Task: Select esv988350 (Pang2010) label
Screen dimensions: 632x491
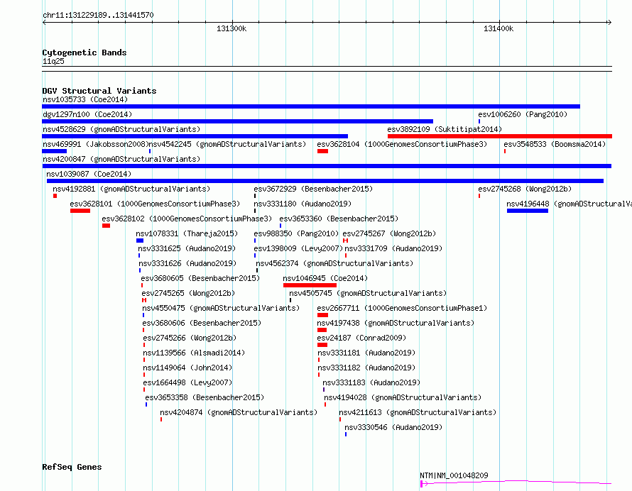Action: click(x=296, y=233)
